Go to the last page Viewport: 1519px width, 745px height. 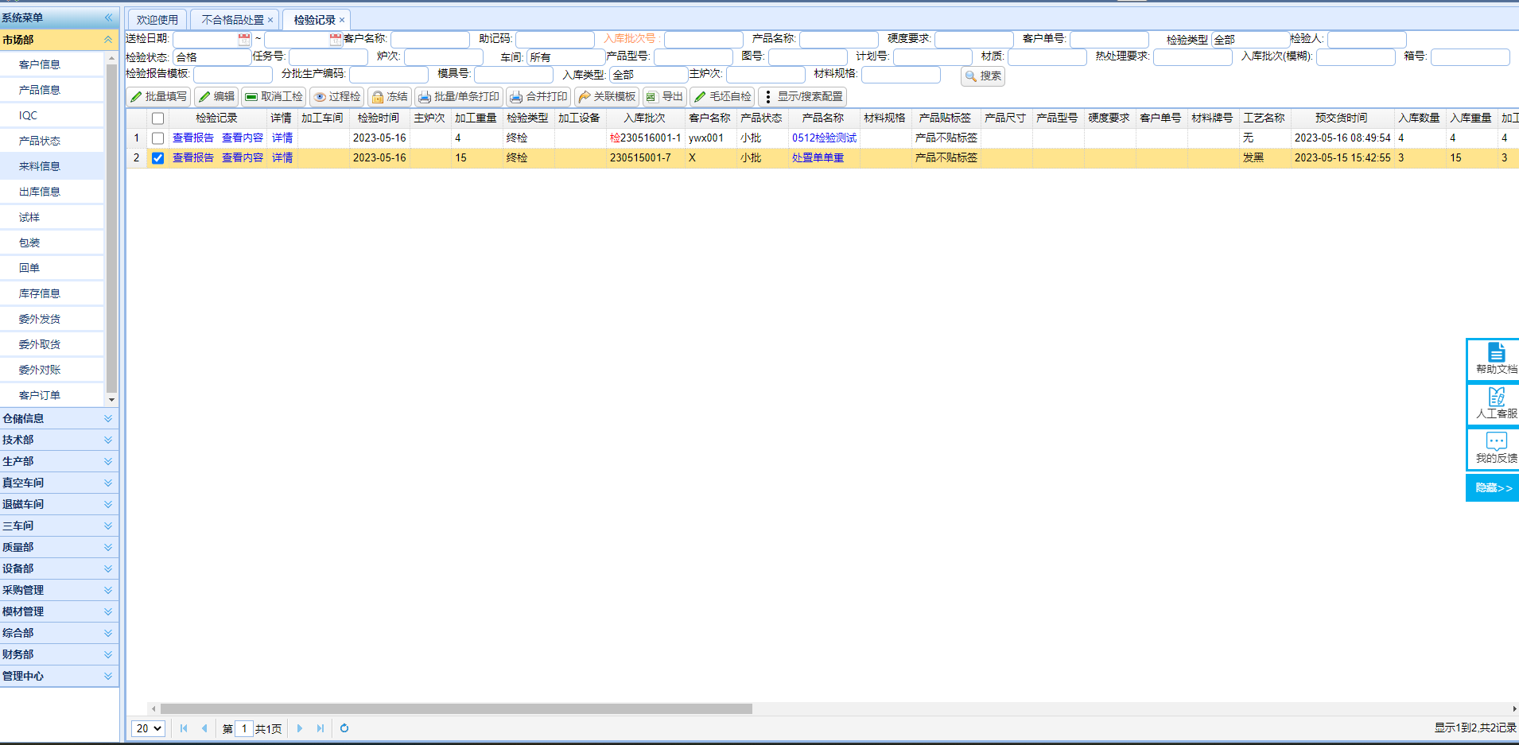[321, 728]
